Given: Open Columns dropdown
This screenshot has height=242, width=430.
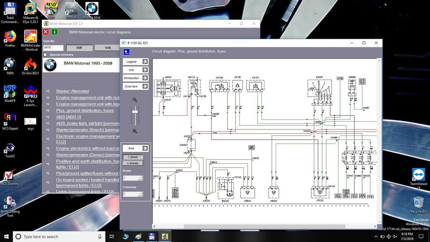Looking at the screenshot, I should point(133,194).
